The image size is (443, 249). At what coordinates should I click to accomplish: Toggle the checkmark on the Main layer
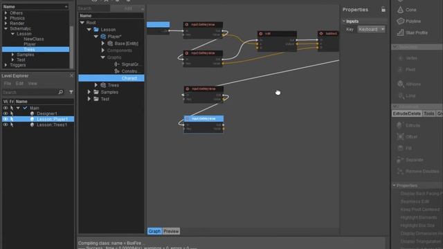click(x=25, y=108)
